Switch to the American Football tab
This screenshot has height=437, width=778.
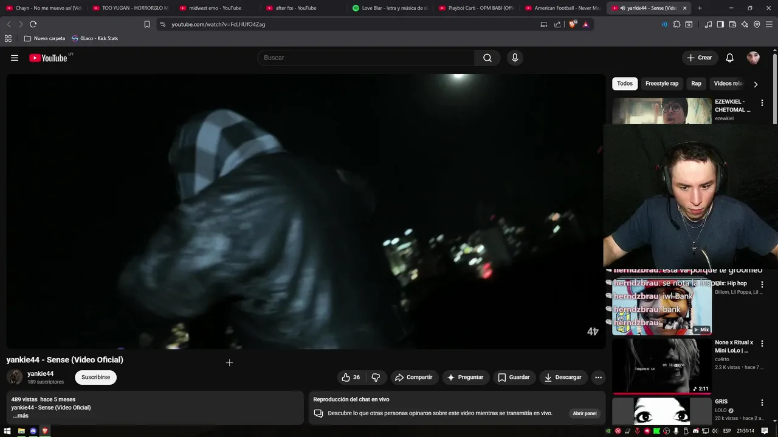click(x=563, y=8)
